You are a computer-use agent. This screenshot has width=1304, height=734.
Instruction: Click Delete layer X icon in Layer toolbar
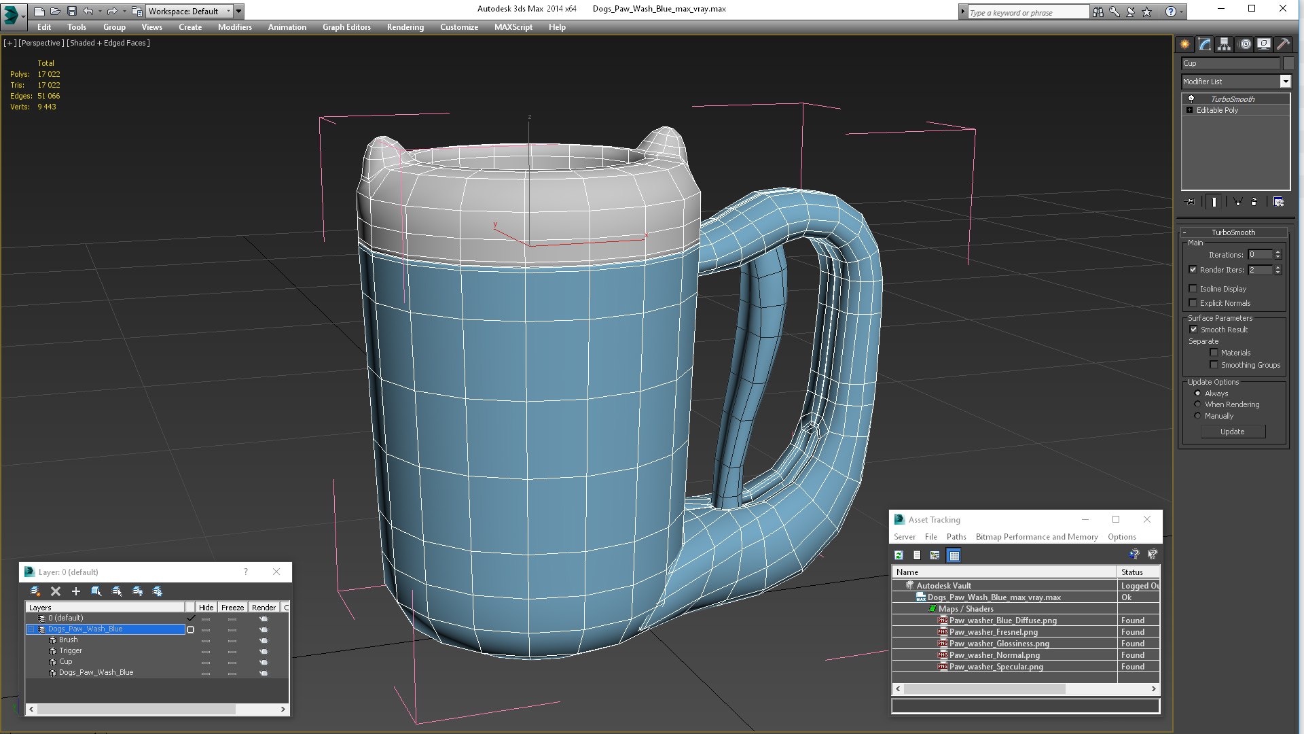[56, 591]
